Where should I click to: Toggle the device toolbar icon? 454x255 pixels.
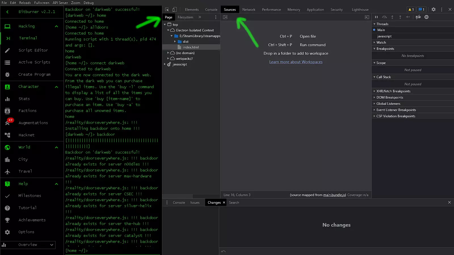pos(175,9)
